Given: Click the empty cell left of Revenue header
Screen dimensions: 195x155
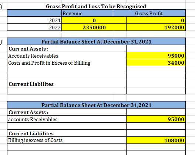Looking at the screenshot, I should pos(34,13).
